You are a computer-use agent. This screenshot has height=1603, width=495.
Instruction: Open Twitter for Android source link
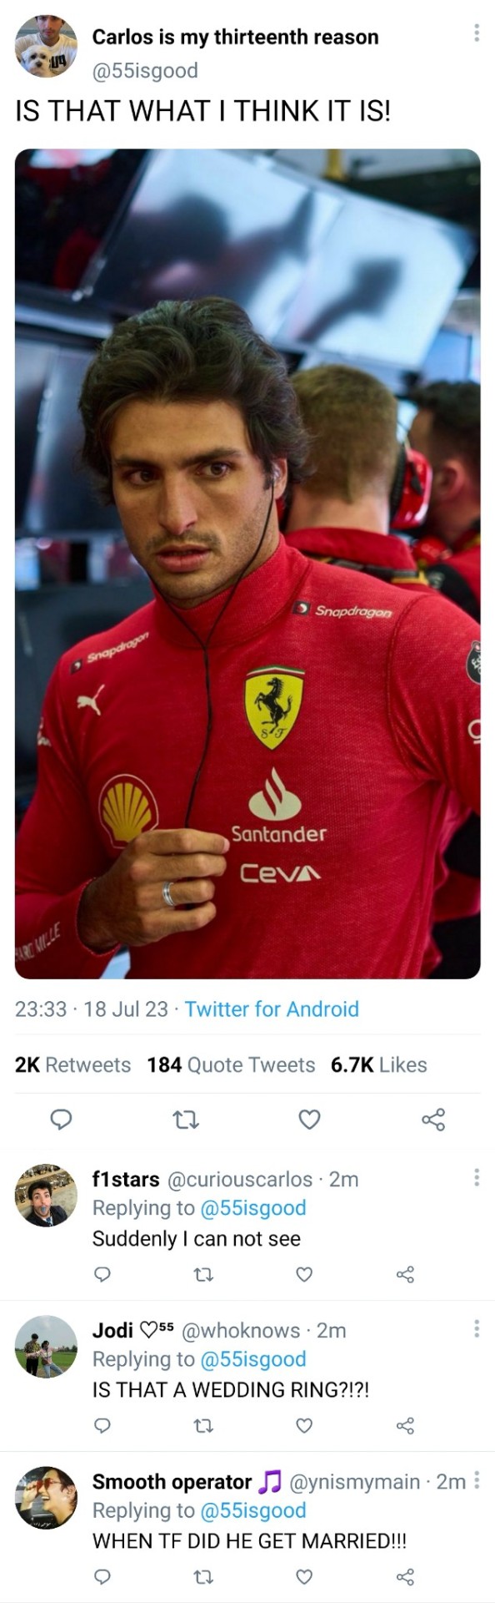[272, 1009]
